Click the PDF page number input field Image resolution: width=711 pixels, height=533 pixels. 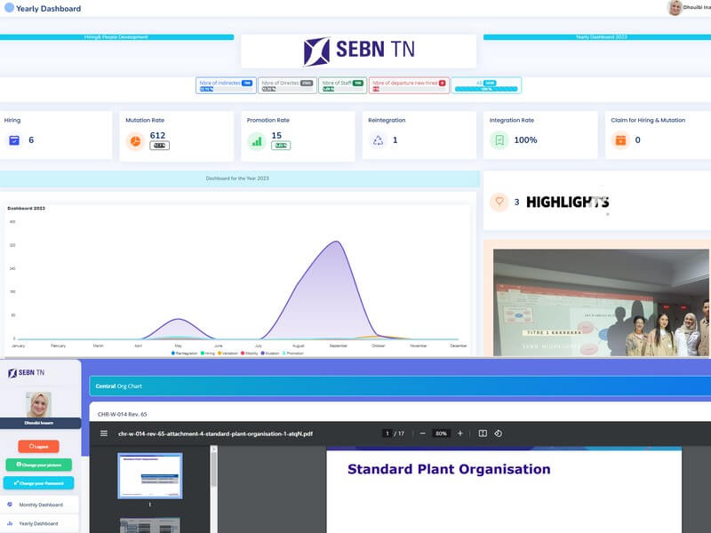(387, 434)
